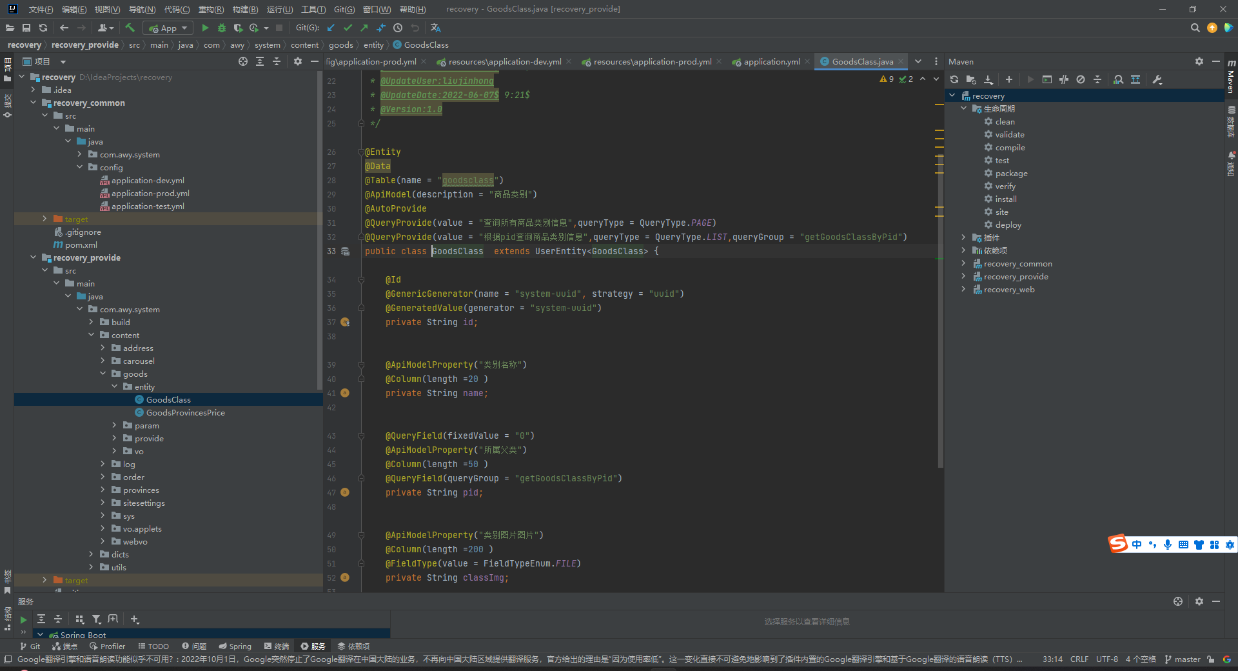This screenshot has height=671, width=1238.
Task: Open the App run configuration dropdown
Action: tap(168, 28)
